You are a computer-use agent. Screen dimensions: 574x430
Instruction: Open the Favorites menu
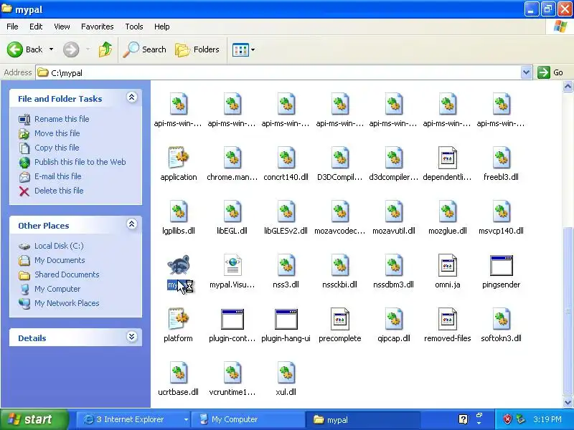point(98,27)
